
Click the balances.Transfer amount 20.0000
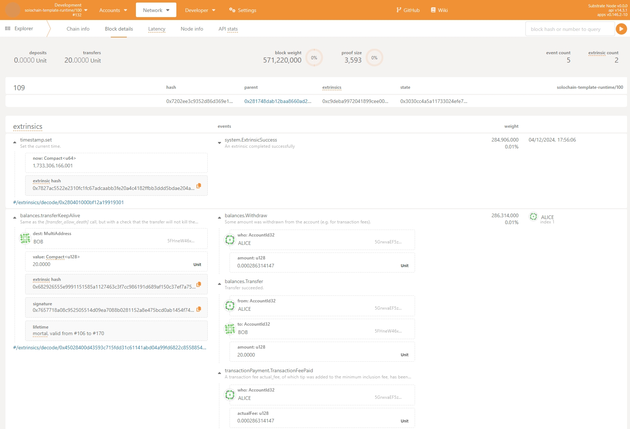[x=246, y=355]
